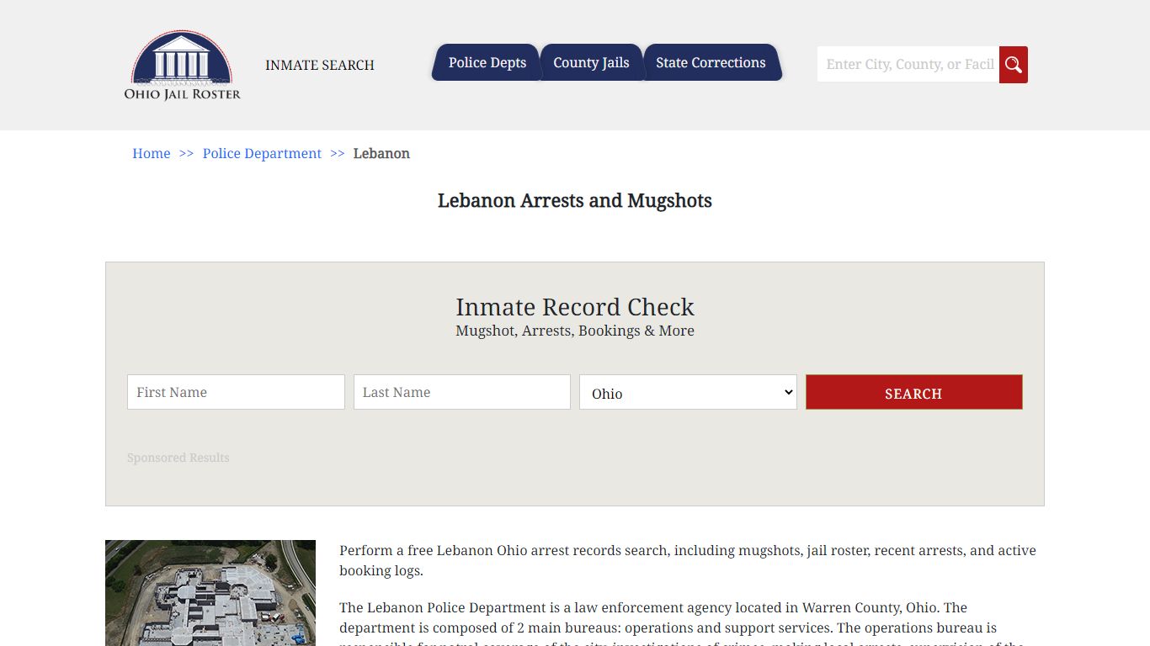Click into the Last Name field
Viewport: 1150px width, 646px height.
coord(462,392)
